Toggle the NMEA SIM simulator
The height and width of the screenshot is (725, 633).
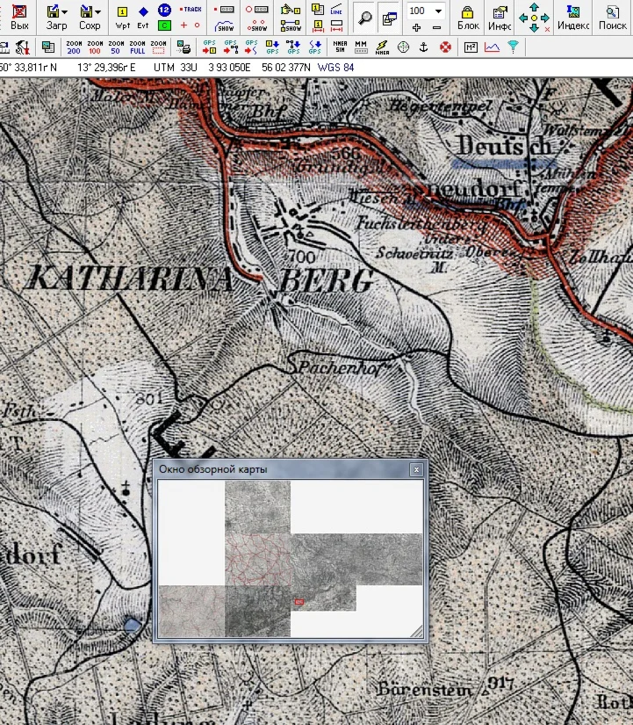click(340, 47)
